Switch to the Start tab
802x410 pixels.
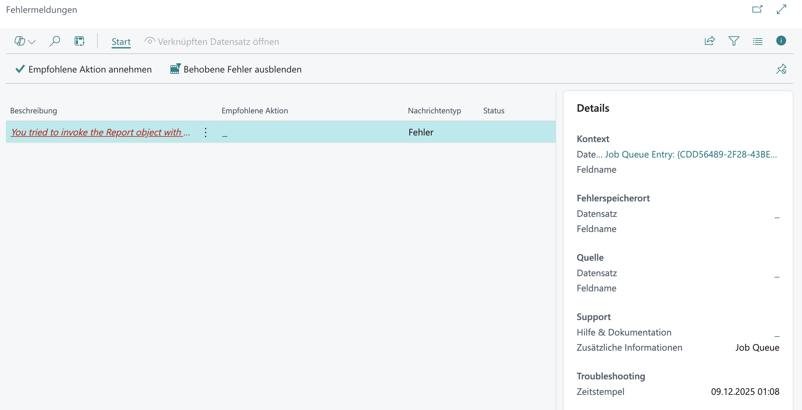pos(121,42)
